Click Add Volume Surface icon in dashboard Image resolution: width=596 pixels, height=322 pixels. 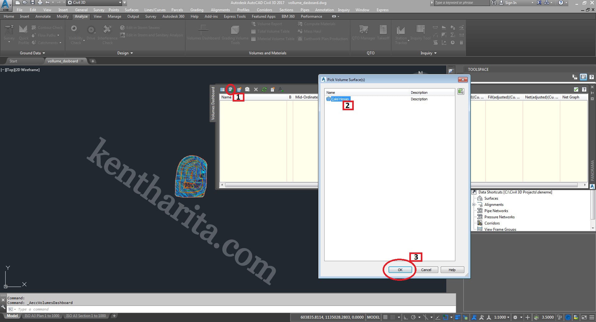pyautogui.click(x=230, y=89)
